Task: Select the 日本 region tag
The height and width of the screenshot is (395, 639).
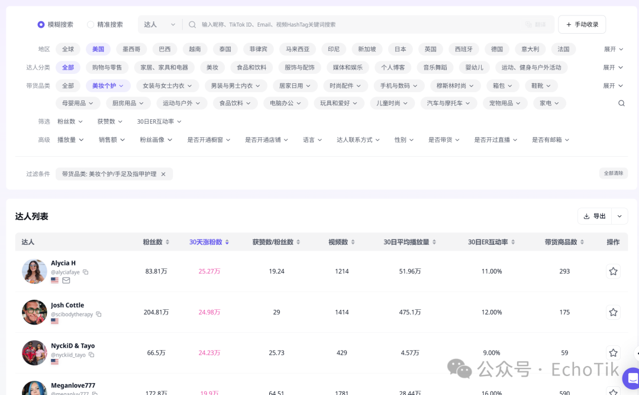Action: [x=400, y=49]
